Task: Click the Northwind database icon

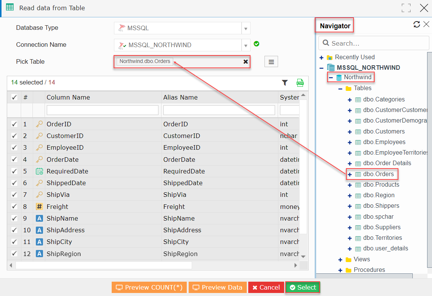Action: coord(339,78)
